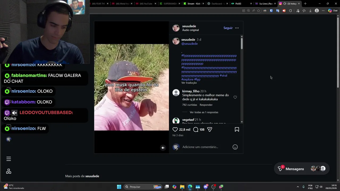Click the #fyp hashtag
This screenshot has height=191, width=340.
click(197, 79)
